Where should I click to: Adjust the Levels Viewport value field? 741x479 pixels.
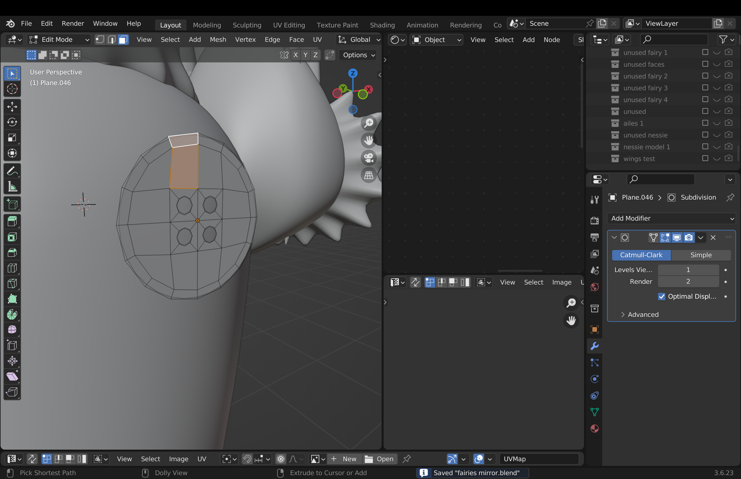(x=688, y=270)
